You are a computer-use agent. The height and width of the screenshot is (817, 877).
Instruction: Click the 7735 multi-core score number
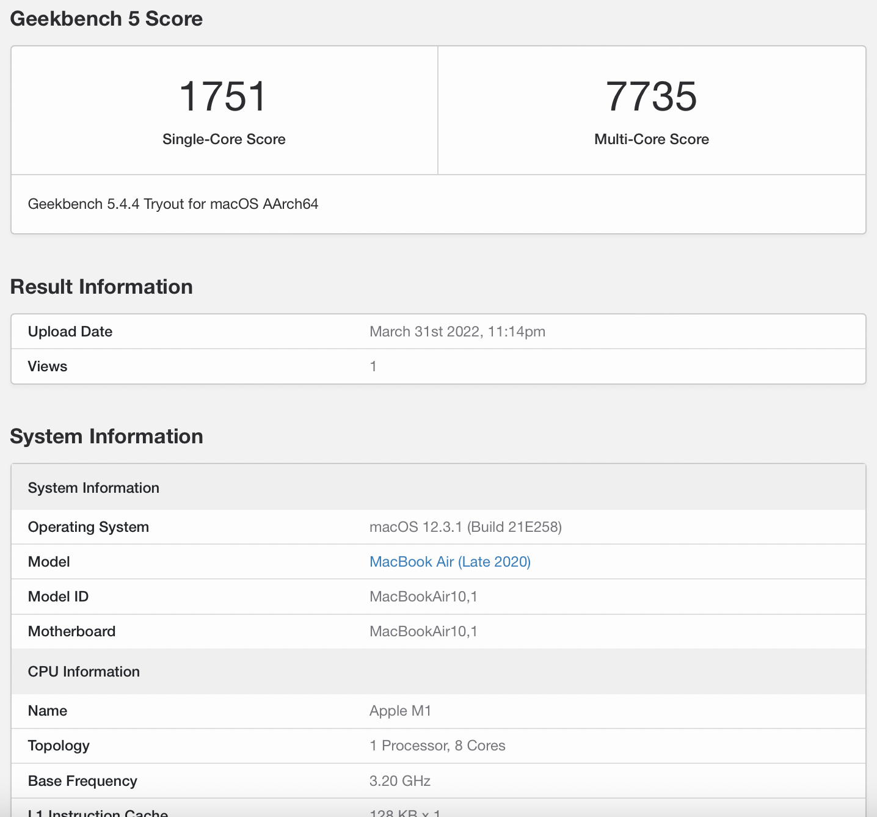(652, 96)
